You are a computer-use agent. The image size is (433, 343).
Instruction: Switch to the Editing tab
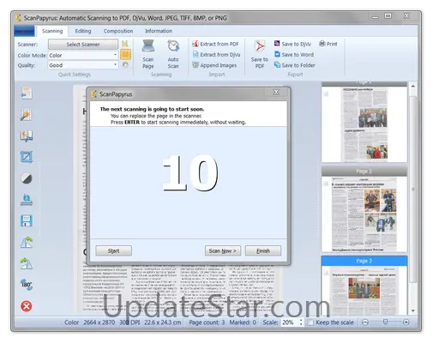[x=83, y=31]
